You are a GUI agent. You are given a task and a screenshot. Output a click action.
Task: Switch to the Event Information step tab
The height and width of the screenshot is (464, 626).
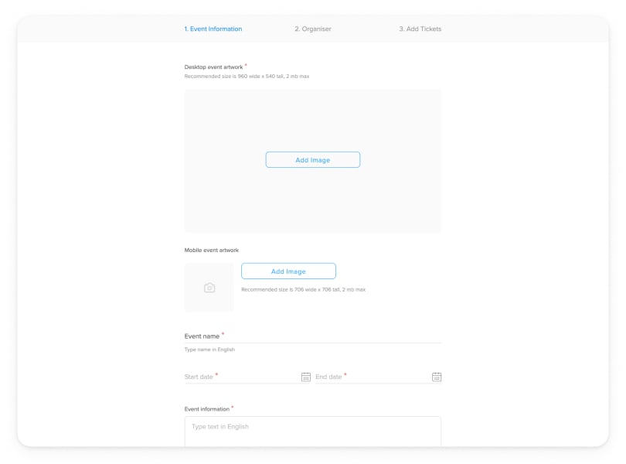pos(213,29)
